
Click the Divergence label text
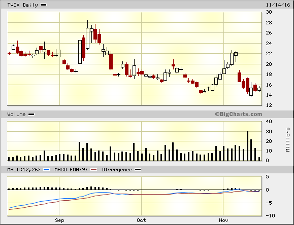tap(117, 170)
